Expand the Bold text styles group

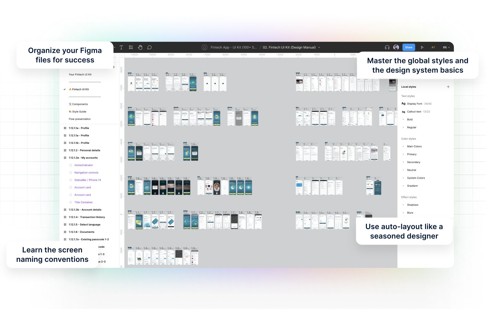pos(403,120)
